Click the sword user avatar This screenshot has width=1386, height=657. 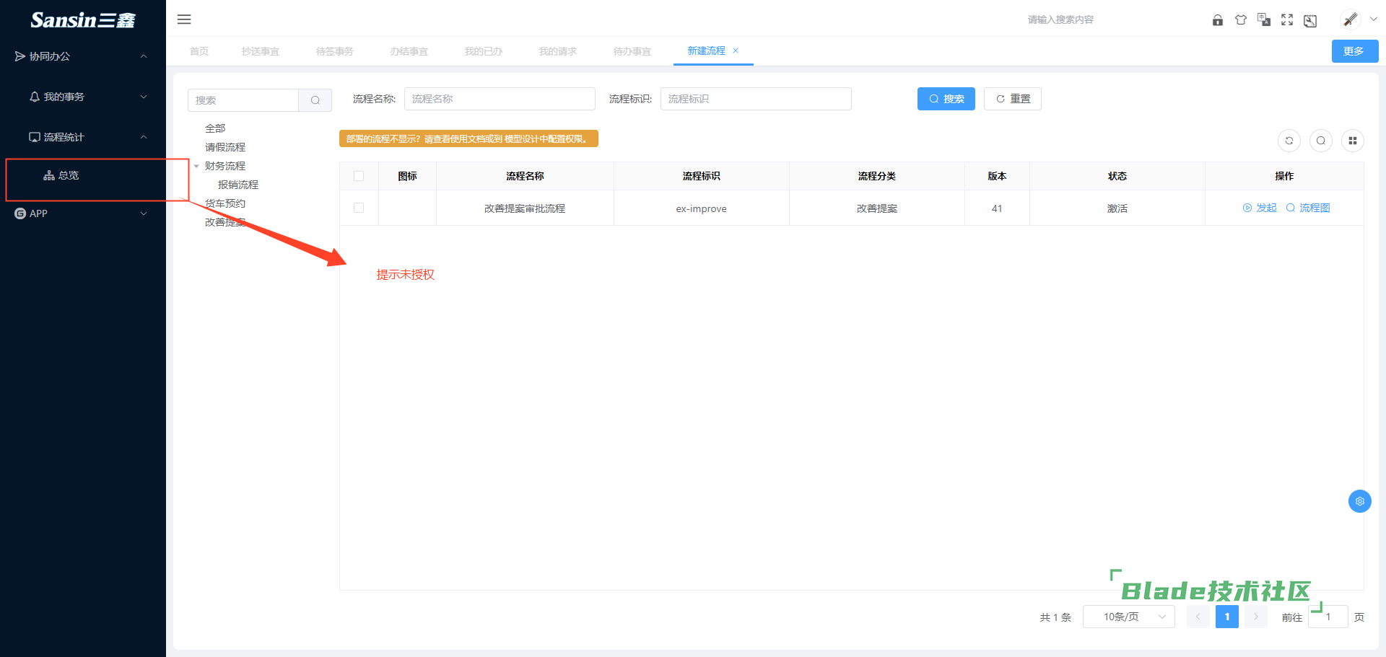coord(1351,19)
